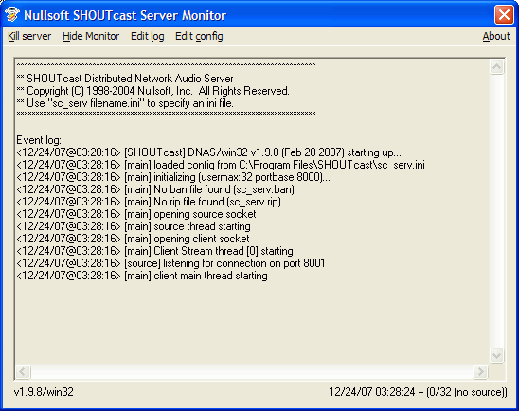Viewport: 519px width, 411px height.
Task: Click the 'loaded config from C:\Program Files' log line
Action: point(221,165)
